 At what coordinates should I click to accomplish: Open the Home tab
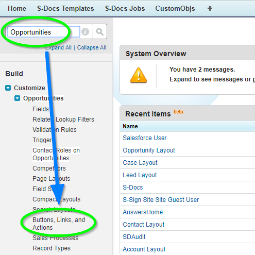click(x=17, y=8)
